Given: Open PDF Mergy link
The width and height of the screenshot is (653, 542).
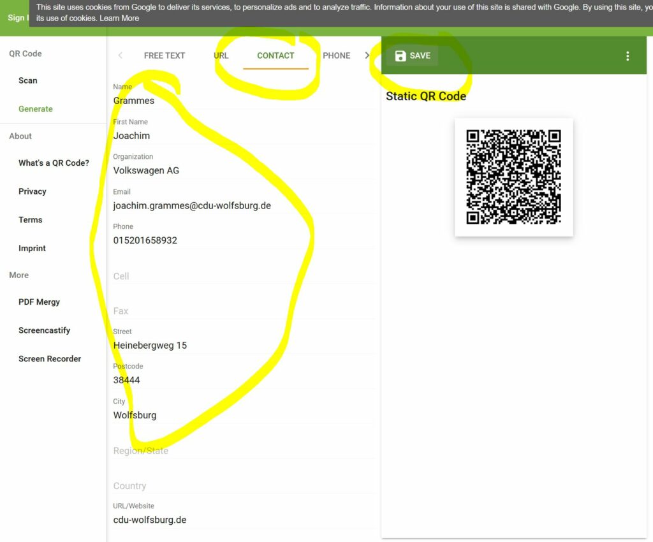Looking at the screenshot, I should click(39, 302).
